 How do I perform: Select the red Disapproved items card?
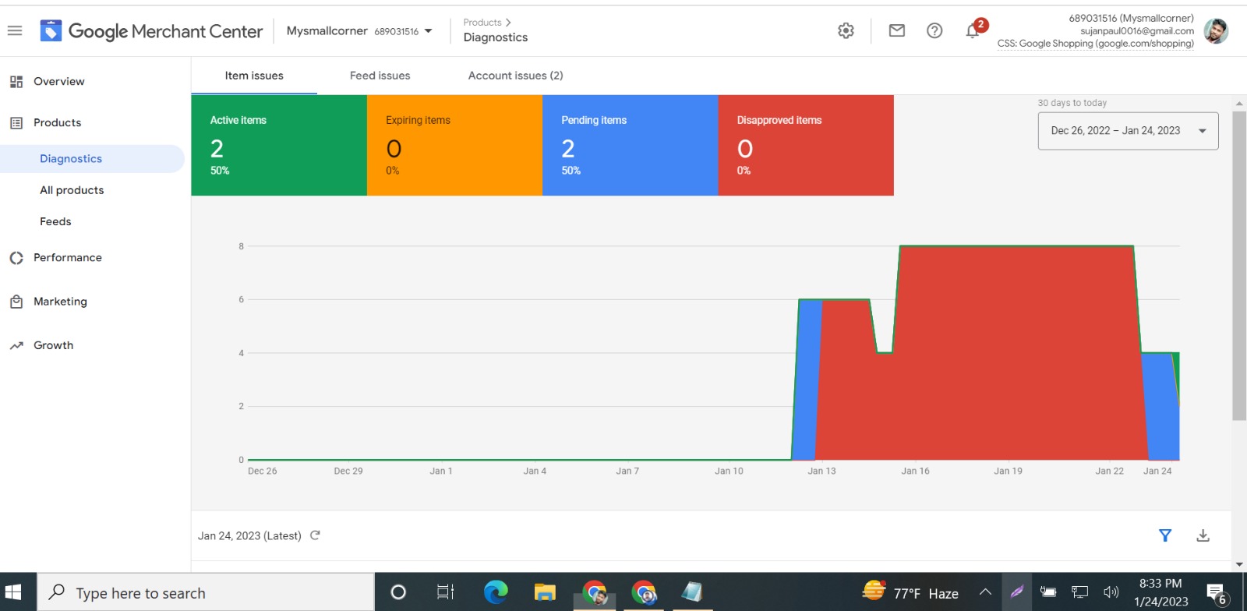click(x=806, y=145)
